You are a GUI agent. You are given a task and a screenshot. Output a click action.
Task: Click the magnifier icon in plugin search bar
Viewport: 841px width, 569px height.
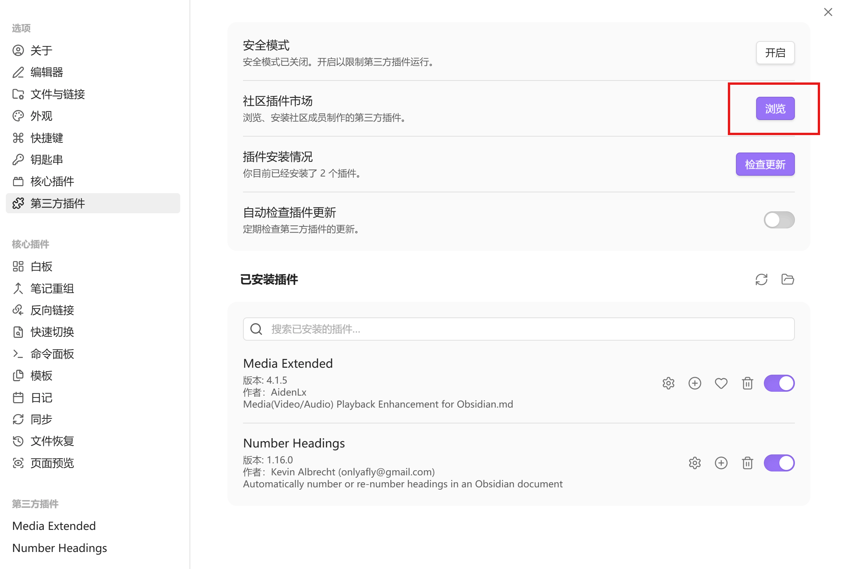(256, 329)
